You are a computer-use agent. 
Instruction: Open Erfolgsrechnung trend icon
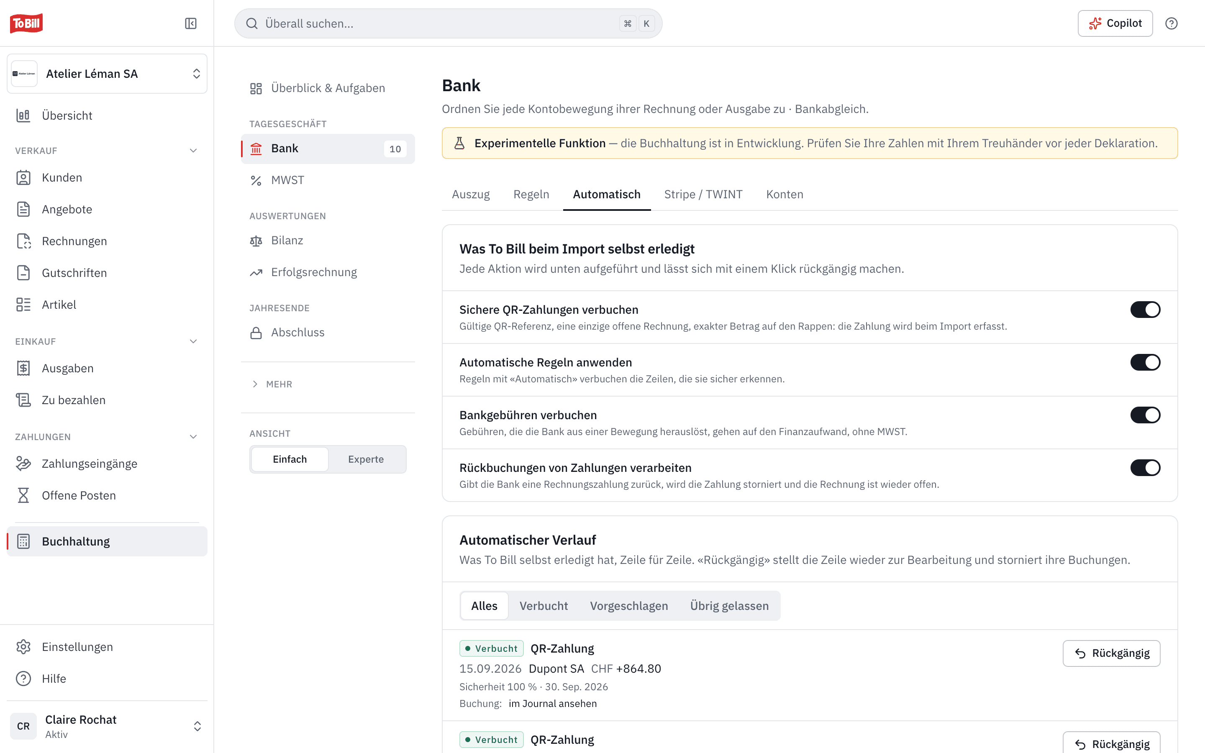256,272
